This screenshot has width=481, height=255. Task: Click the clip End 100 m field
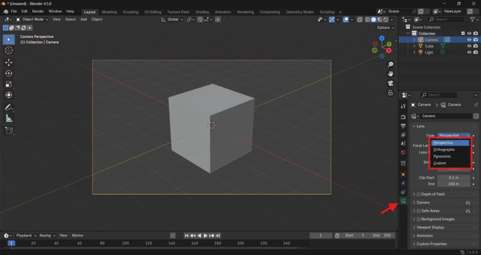coord(453,184)
